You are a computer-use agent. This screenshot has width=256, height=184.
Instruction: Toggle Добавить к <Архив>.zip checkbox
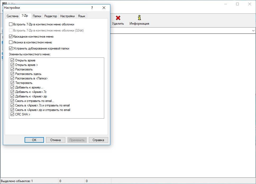pos(12,96)
